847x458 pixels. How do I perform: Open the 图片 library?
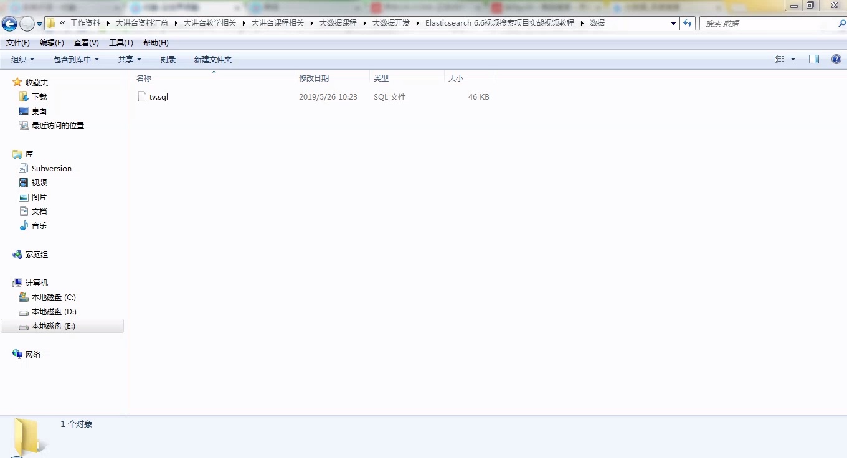click(37, 197)
